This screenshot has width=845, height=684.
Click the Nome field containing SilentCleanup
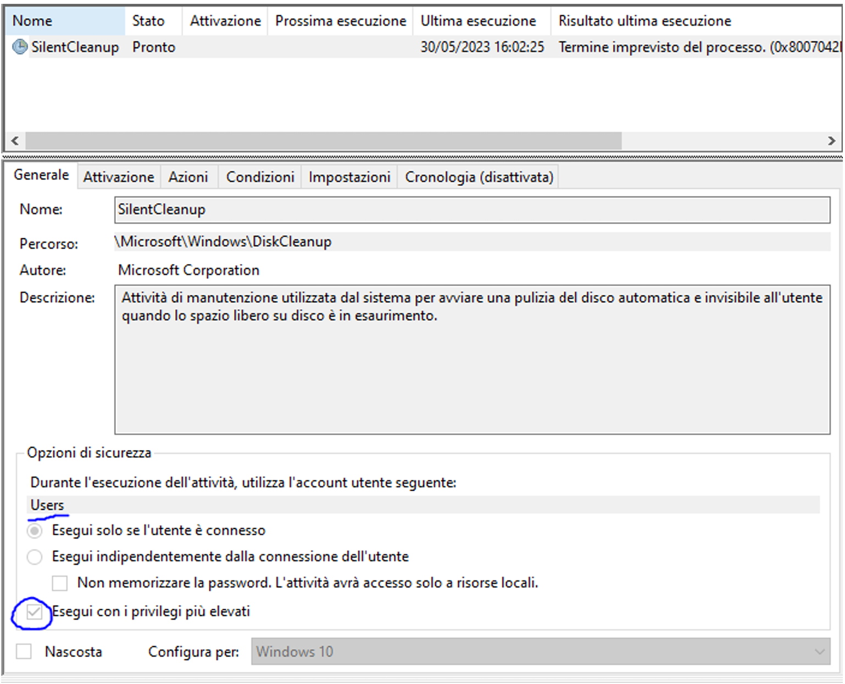tap(471, 210)
